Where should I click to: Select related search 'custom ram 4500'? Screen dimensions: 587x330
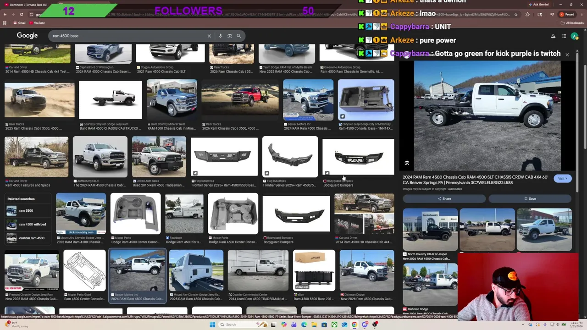27,238
